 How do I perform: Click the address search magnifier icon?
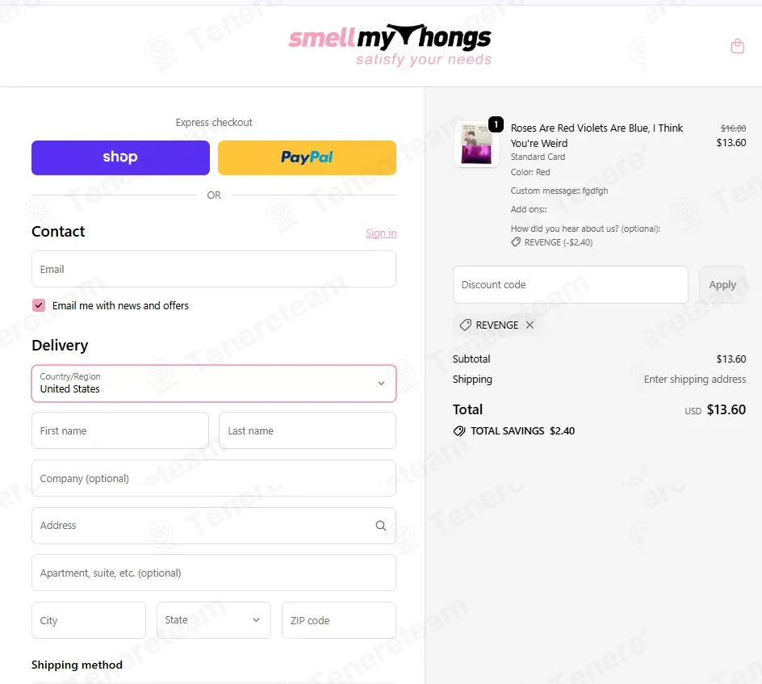coord(380,526)
